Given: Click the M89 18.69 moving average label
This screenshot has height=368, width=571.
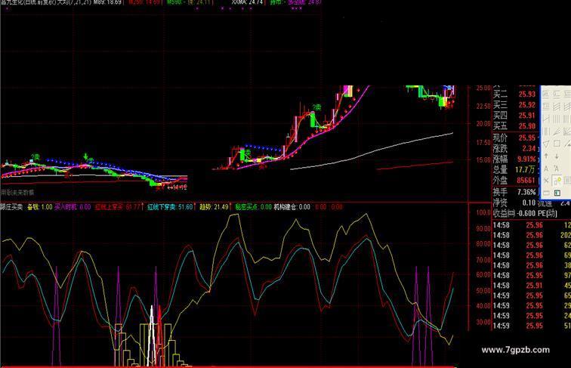Looking at the screenshot, I should (107, 2).
